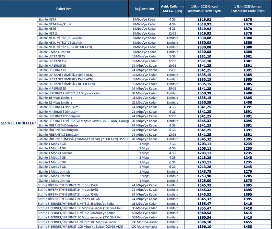Click the "Sizinle 8 Mbps Limitsiz" package
Screen dimensions: 272x229
(x=55, y=52)
